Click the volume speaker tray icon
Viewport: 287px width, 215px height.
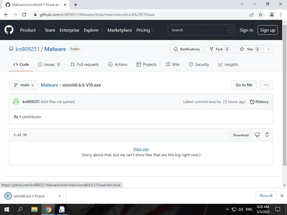click(241, 209)
